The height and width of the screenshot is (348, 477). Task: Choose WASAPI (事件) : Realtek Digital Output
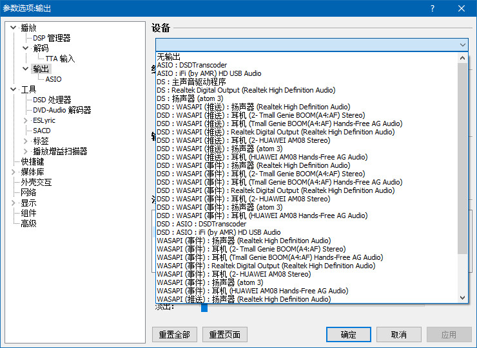pos(307,266)
